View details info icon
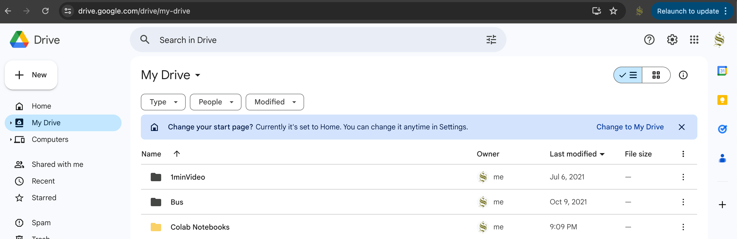 tap(683, 75)
